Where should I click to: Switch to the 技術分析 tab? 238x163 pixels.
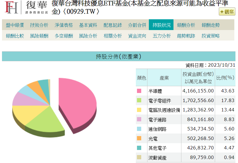coord(39,25)
